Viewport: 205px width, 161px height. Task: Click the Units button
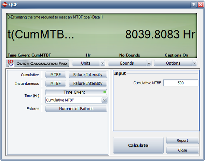pyautogui.click(x=86, y=63)
